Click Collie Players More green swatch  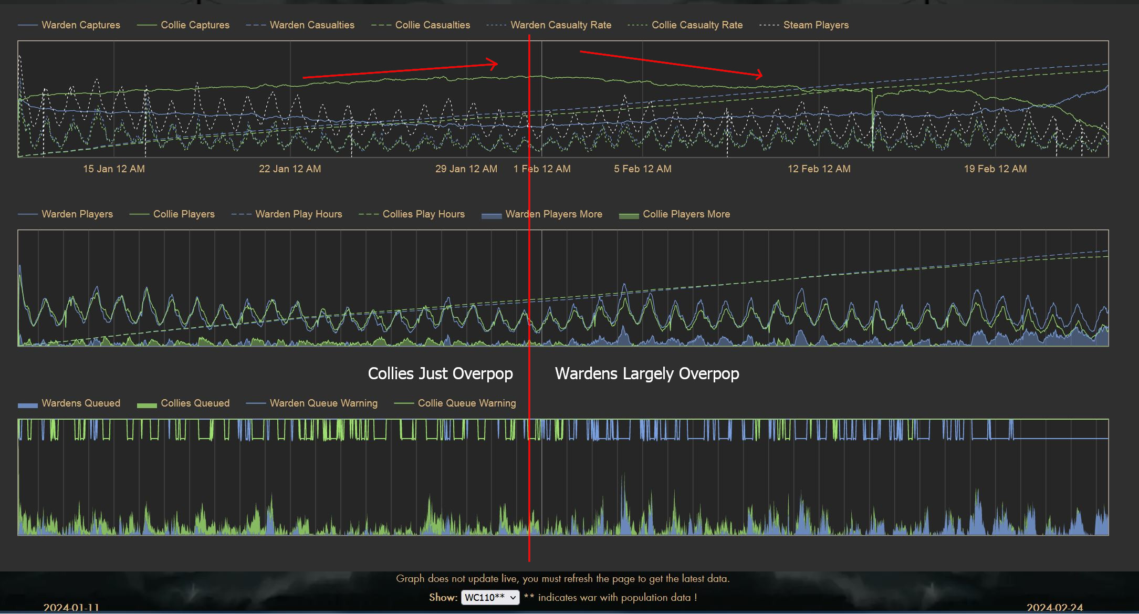click(x=629, y=215)
